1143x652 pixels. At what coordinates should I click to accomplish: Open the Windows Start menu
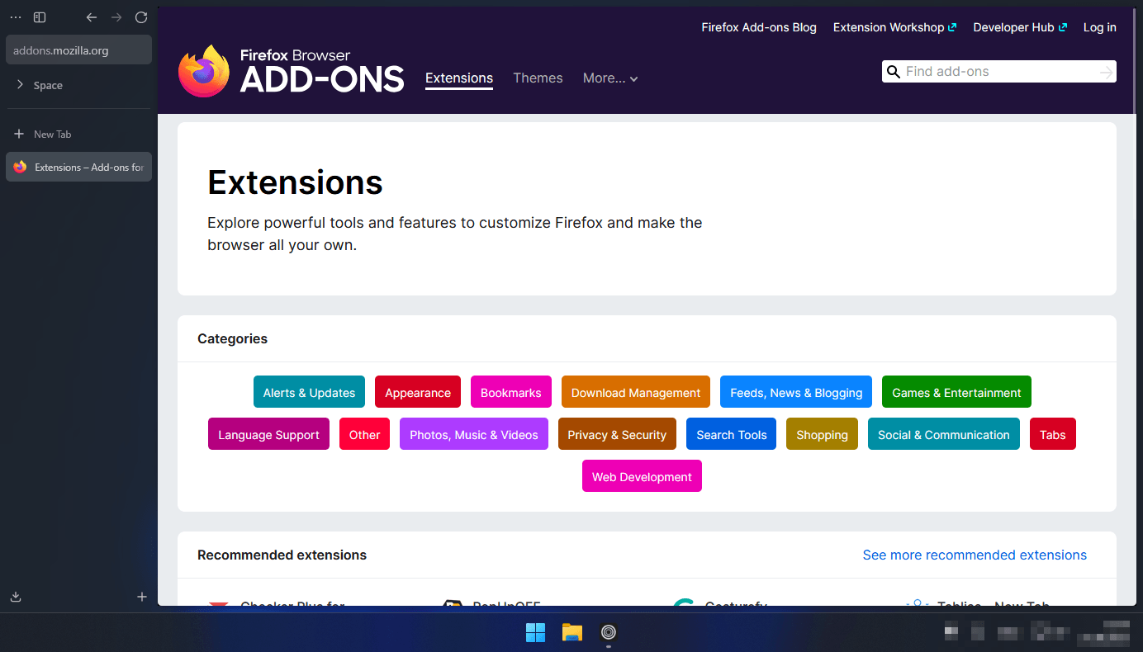536,632
